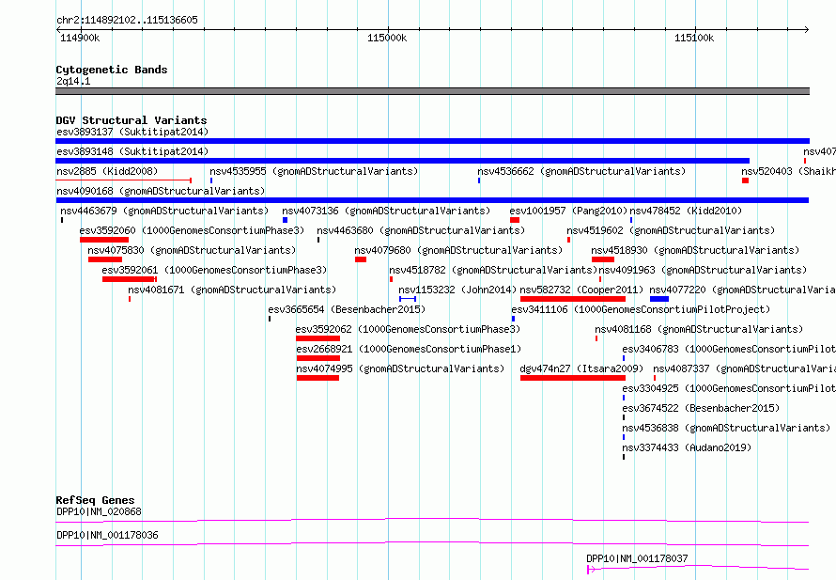Click the DPP10 NM_001178037 gene start arrow
The width and height of the screenshot is (836, 580).
pos(591,570)
